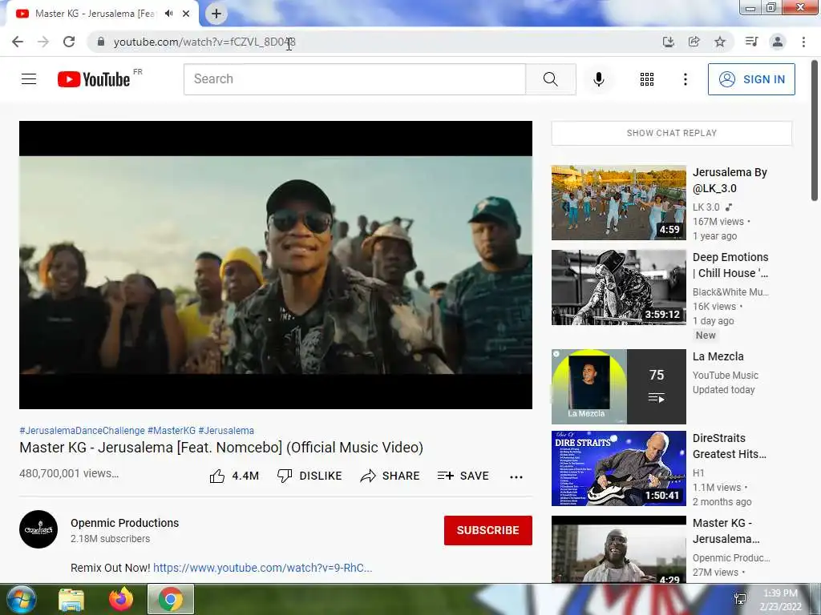Click #JerusalemaDanceChallenge hashtag
Viewport: 821px width, 615px height.
(x=83, y=430)
